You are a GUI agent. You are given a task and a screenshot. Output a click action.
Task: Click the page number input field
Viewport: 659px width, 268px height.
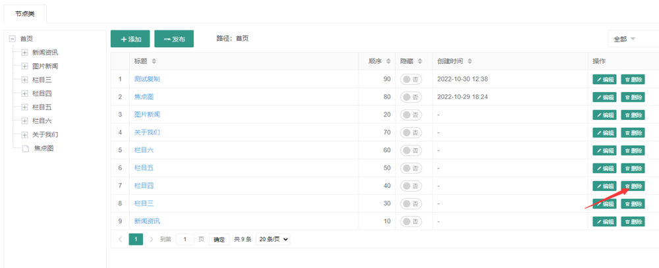(185, 240)
